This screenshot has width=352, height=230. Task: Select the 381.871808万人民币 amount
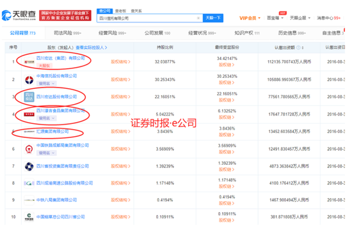click(x=289, y=217)
